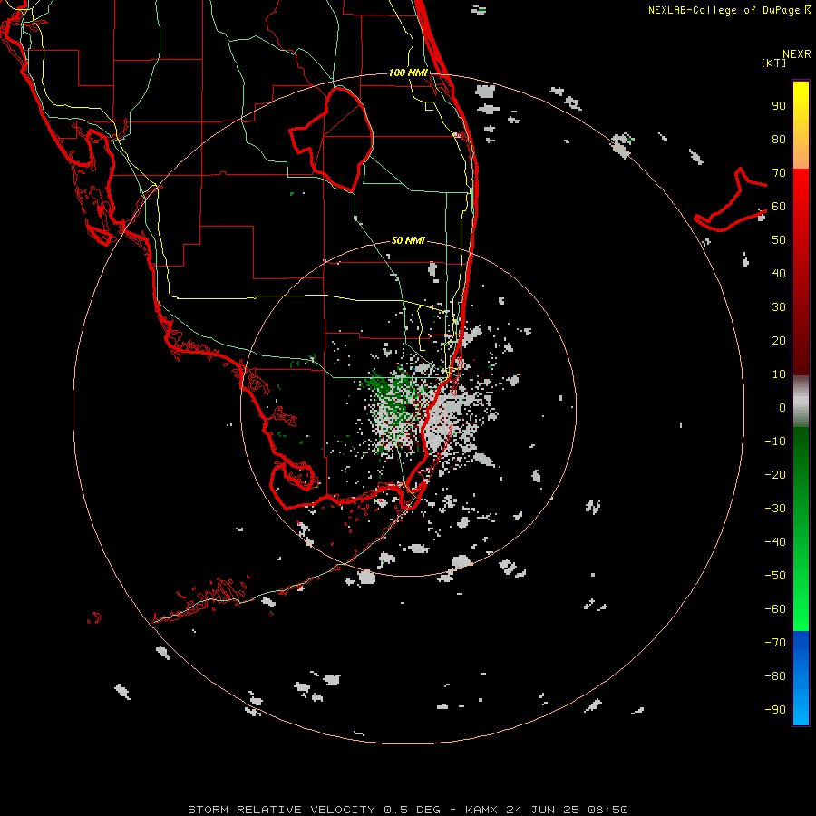
Task: Click the [KT] units label
Action: click(x=774, y=63)
